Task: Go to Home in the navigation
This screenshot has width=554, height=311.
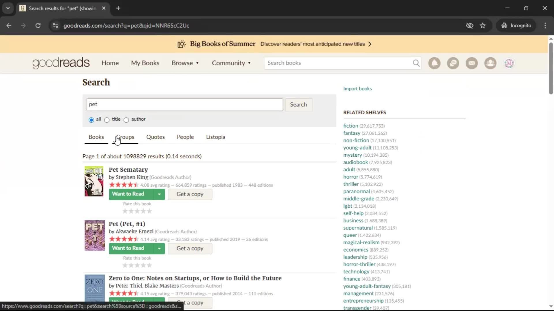Action: [x=110, y=63]
